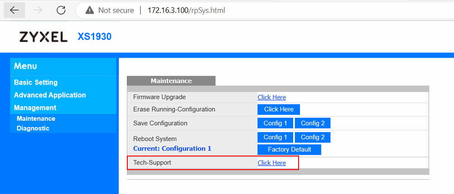The image size is (454, 194).
Task: Reboot system with Config 2
Action: pyautogui.click(x=313, y=137)
